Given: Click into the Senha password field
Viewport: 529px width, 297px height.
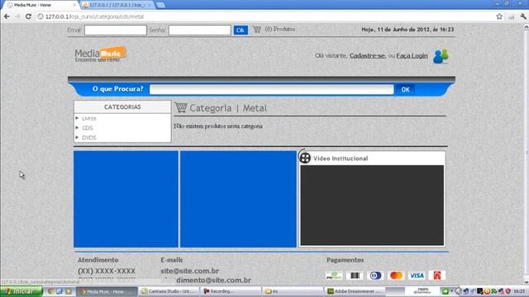Looking at the screenshot, I should point(200,30).
